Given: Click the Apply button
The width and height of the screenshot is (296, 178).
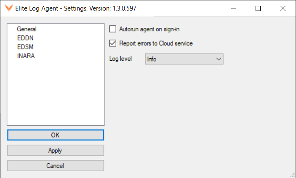Looking at the screenshot, I should point(56,151).
